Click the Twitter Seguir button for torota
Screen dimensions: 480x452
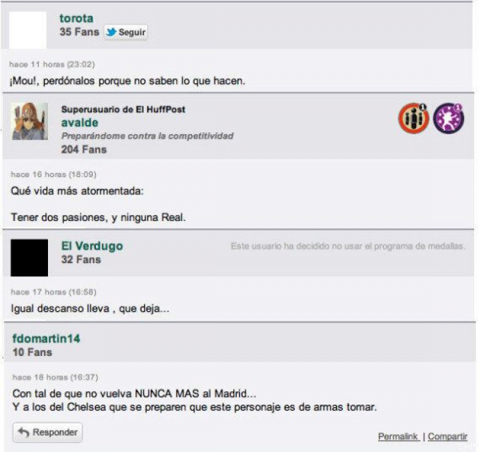tap(126, 32)
